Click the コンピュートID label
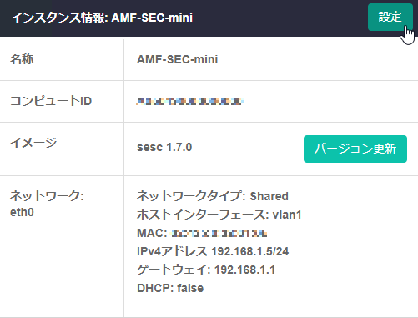Image resolution: width=418 pixels, height=318 pixels. point(51,101)
